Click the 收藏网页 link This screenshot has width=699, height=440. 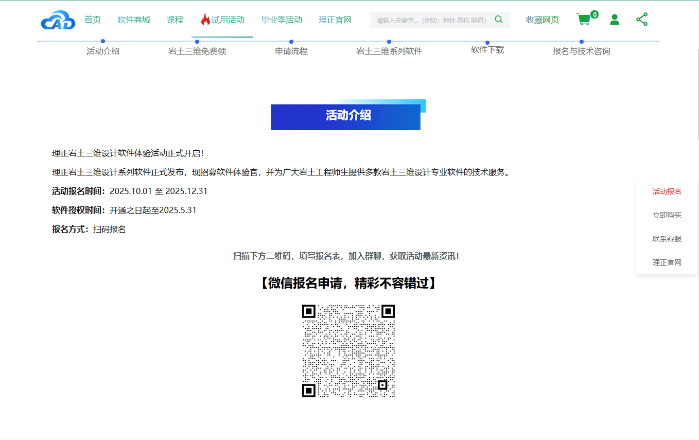tap(542, 20)
